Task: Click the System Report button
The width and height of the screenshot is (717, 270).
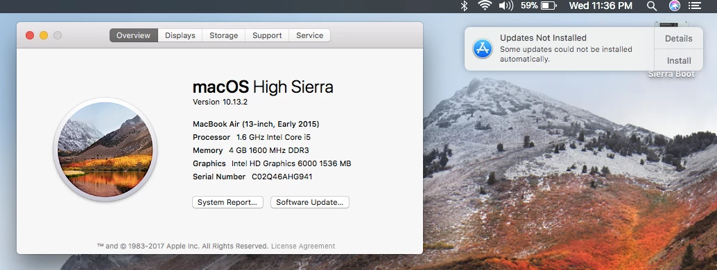Action: pos(227,202)
